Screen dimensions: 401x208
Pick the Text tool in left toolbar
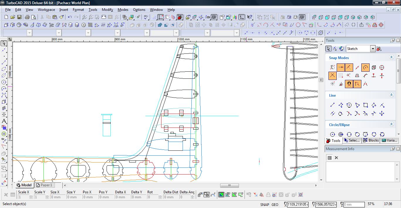pos(4,121)
